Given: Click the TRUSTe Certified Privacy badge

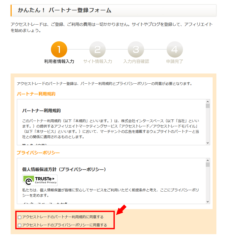Looking at the screenshot, I should click(x=40, y=180).
